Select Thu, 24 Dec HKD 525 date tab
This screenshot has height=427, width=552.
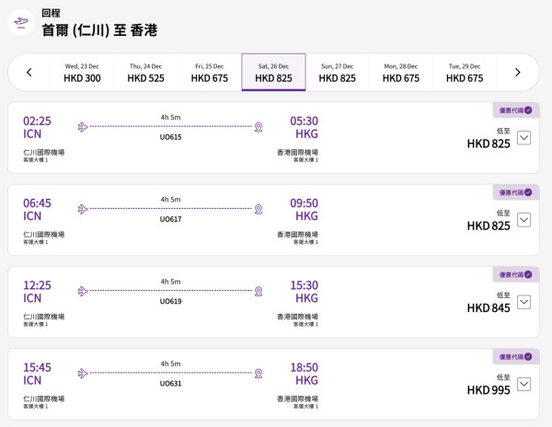pyautogui.click(x=145, y=73)
